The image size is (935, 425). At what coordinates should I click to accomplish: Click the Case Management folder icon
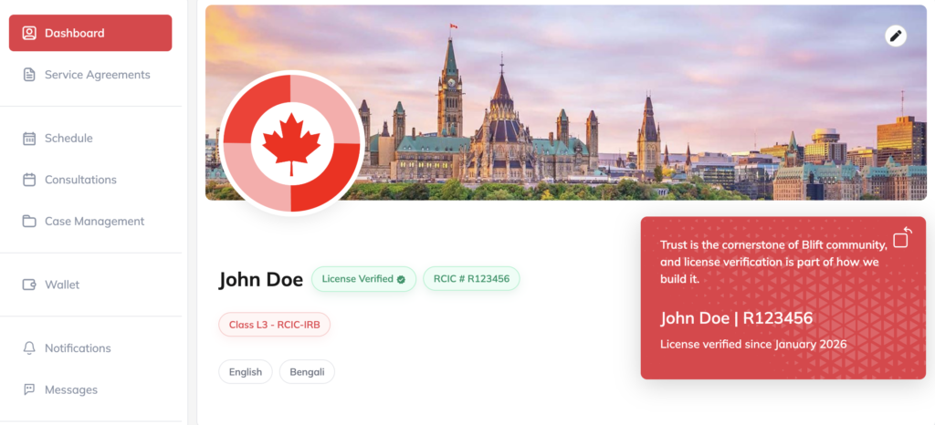click(29, 222)
